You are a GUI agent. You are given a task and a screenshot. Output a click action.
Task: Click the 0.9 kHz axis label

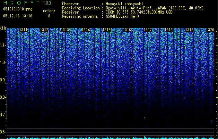3,80
